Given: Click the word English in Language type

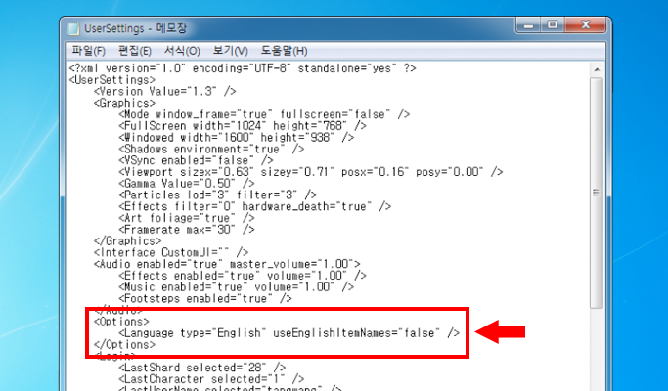Looking at the screenshot, I should (239, 333).
